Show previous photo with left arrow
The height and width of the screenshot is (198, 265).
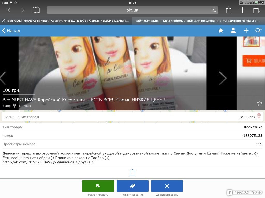point(3,78)
